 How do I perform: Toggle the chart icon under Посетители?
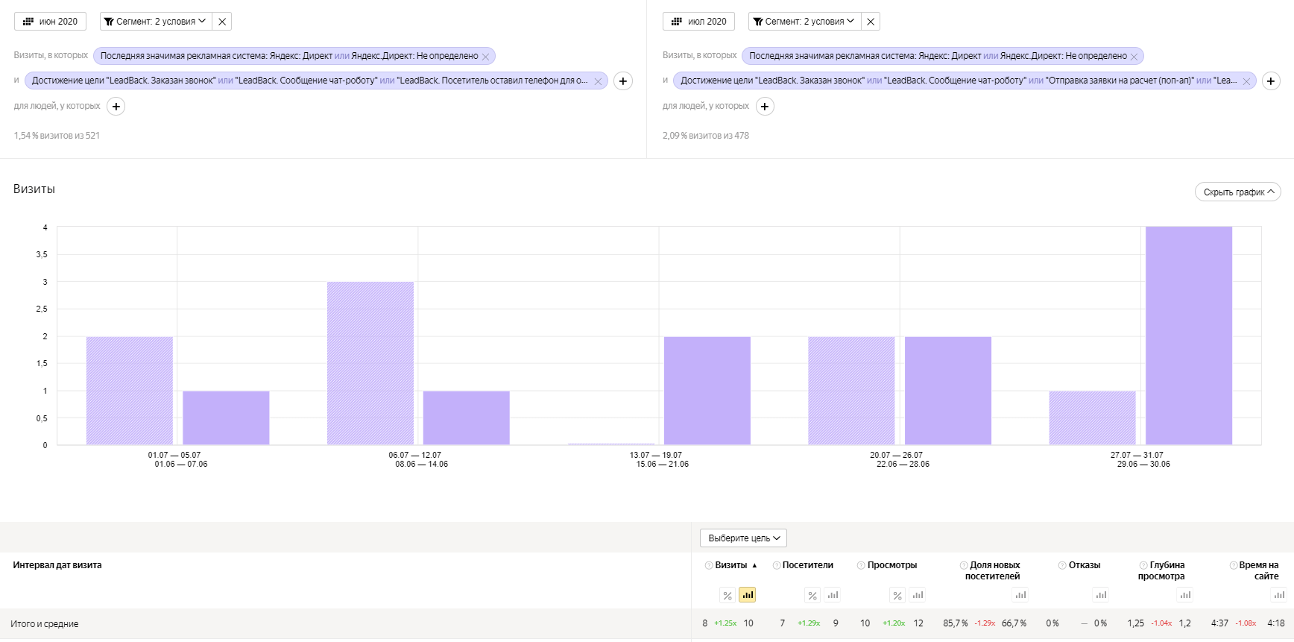[x=833, y=595]
